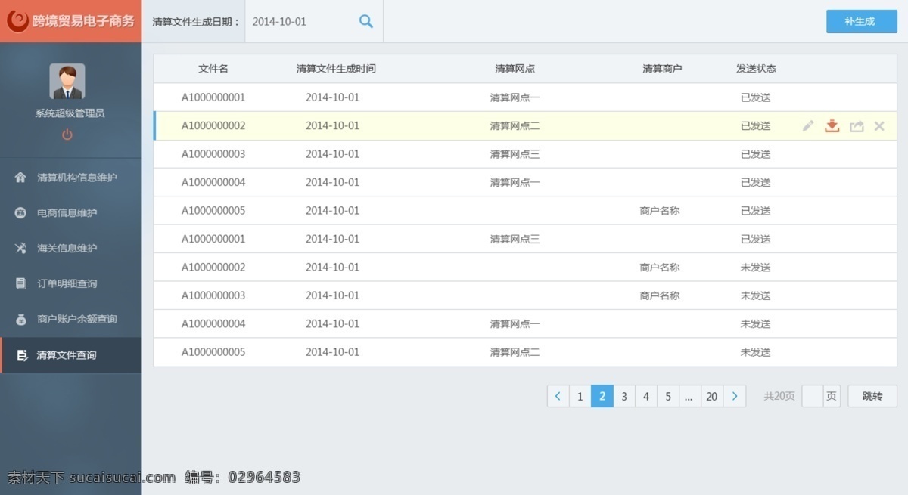
Task: Click 共20页 total pages text
Action: pyautogui.click(x=779, y=396)
